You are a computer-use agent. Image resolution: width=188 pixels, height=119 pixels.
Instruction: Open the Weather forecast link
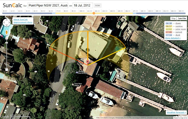pyautogui.click(x=176, y=112)
